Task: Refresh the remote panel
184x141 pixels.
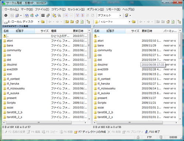Action: click(173, 22)
